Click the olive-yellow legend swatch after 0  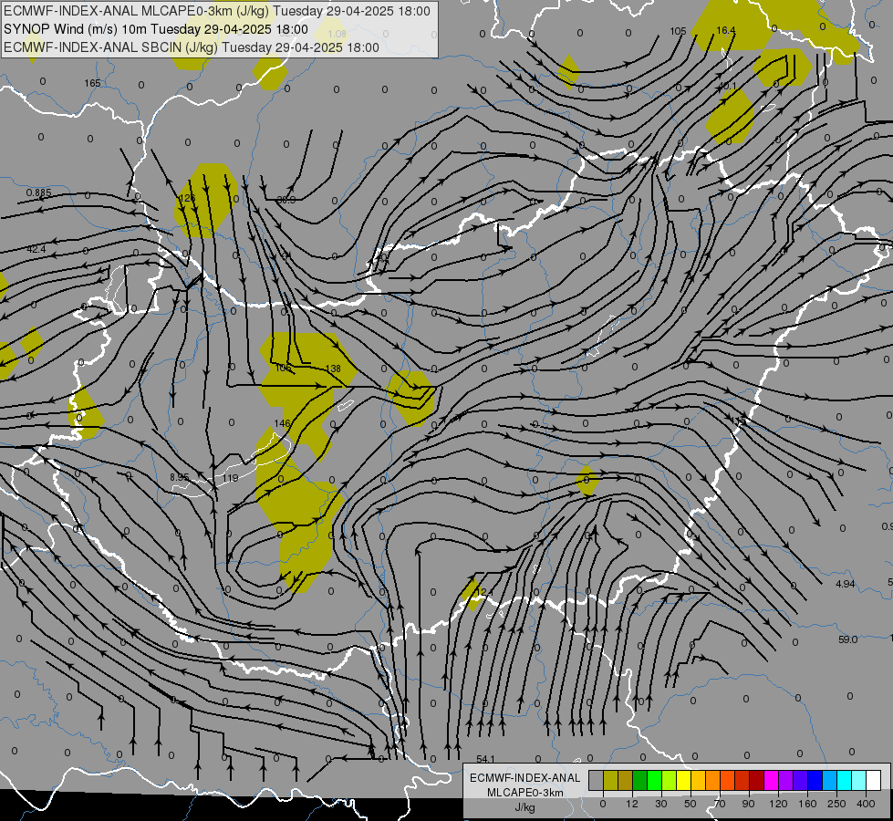click(610, 780)
